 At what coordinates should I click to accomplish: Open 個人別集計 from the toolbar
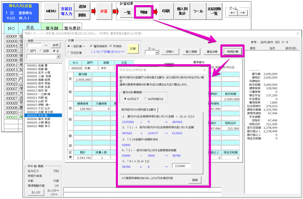182,11
